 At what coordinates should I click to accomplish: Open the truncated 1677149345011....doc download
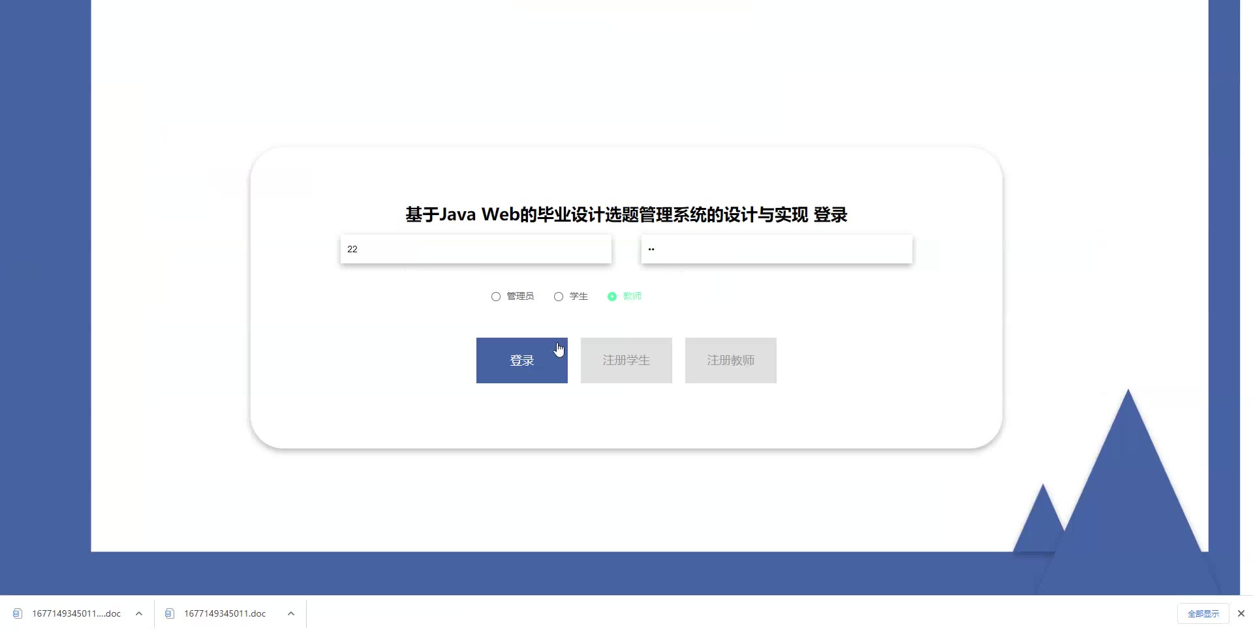click(76, 613)
